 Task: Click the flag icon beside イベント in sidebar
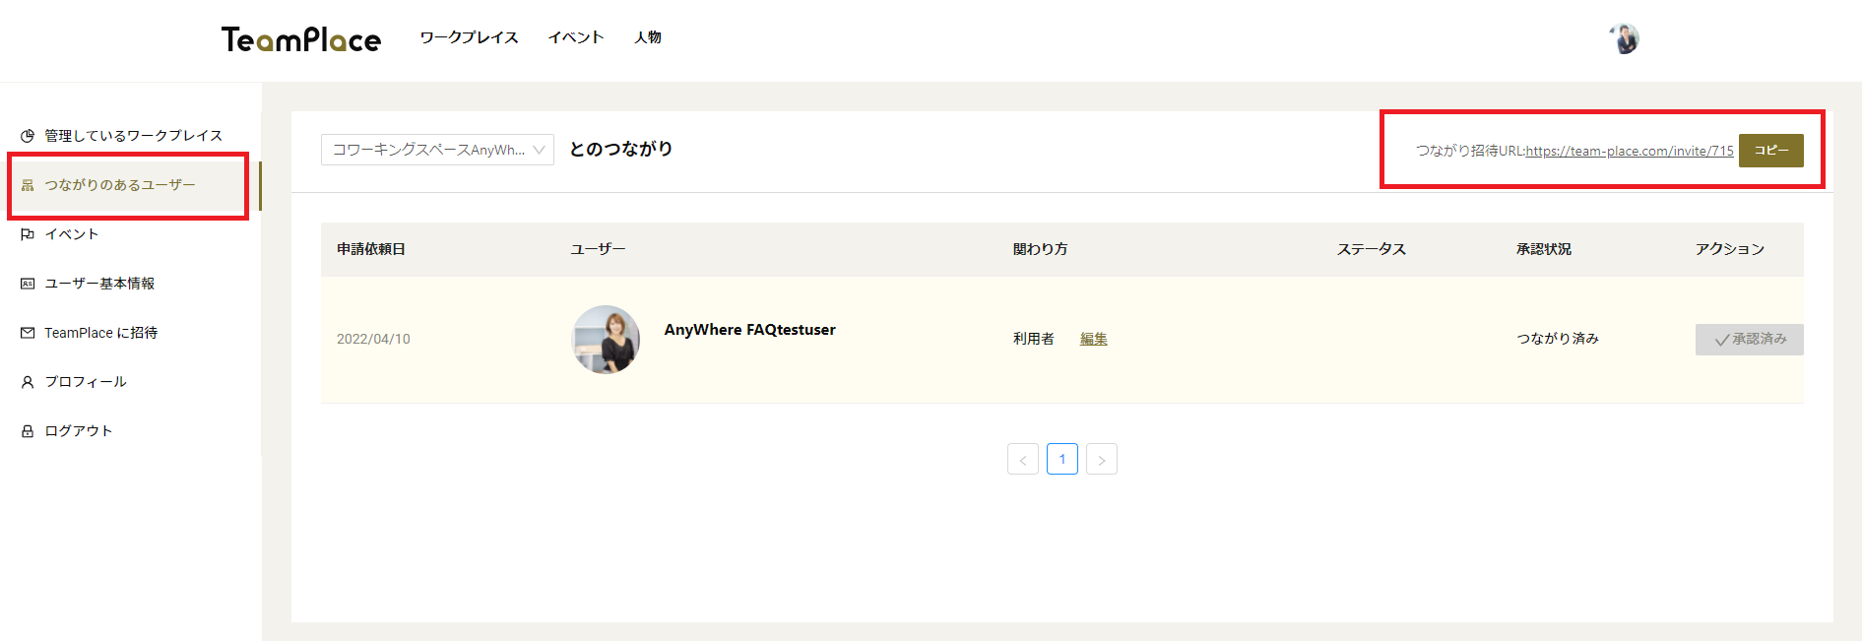(28, 234)
